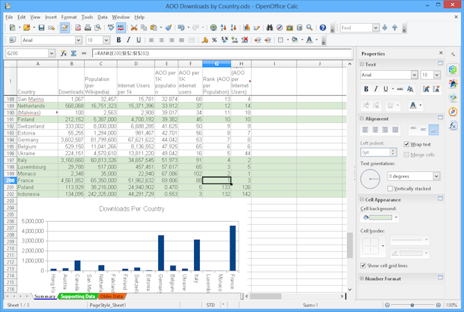
Task: Open the Function Wizard beside the formula bar
Action: pyautogui.click(x=64, y=53)
